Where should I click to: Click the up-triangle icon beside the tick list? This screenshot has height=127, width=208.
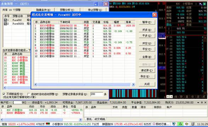tap(205, 37)
